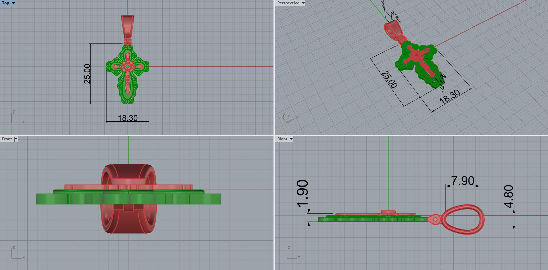
Task: Activate the Front viewport title label
Action: coord(7,139)
